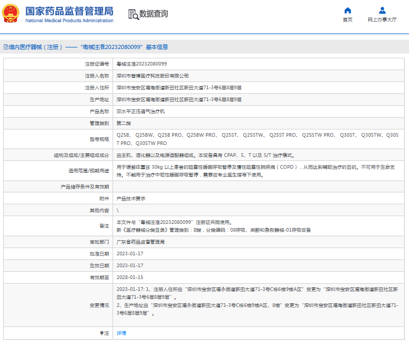Click the 其他内容 backslash value
This screenshot has width=409, height=343.
point(118,210)
